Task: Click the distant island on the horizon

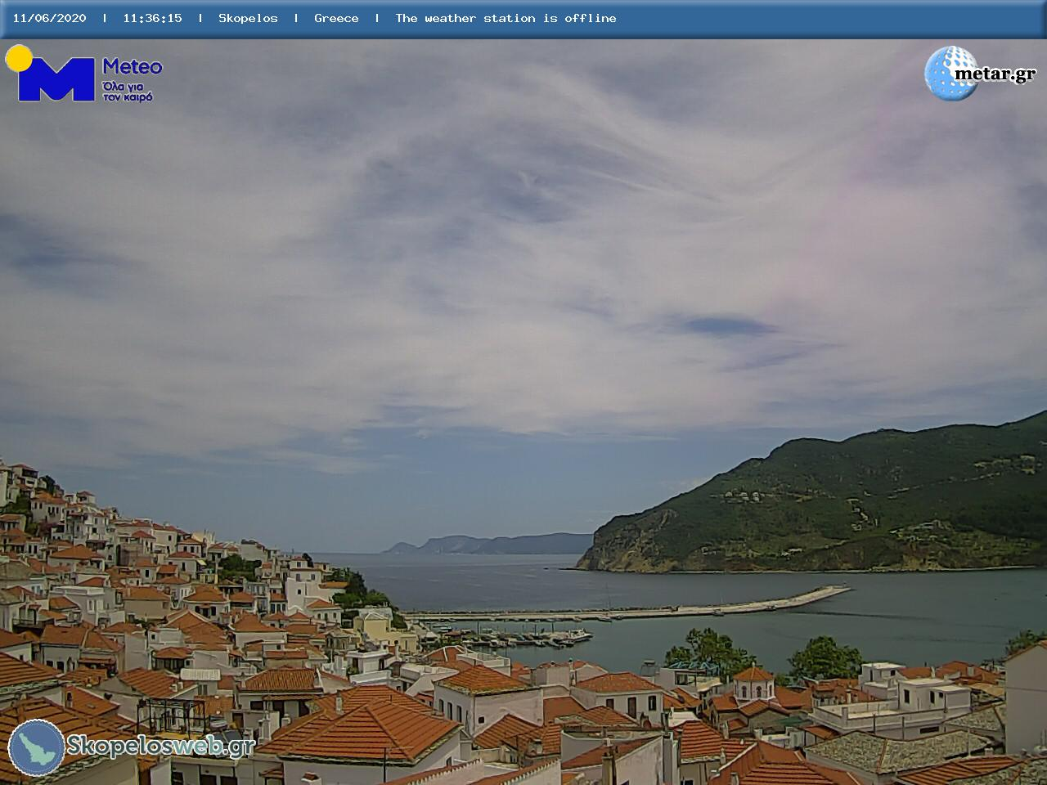Action: tap(491, 544)
